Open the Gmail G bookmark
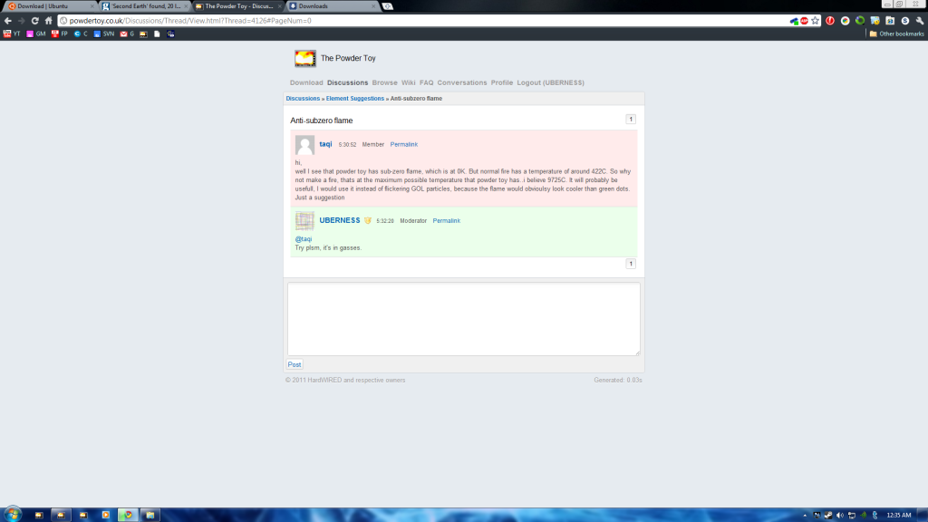 tap(127, 34)
